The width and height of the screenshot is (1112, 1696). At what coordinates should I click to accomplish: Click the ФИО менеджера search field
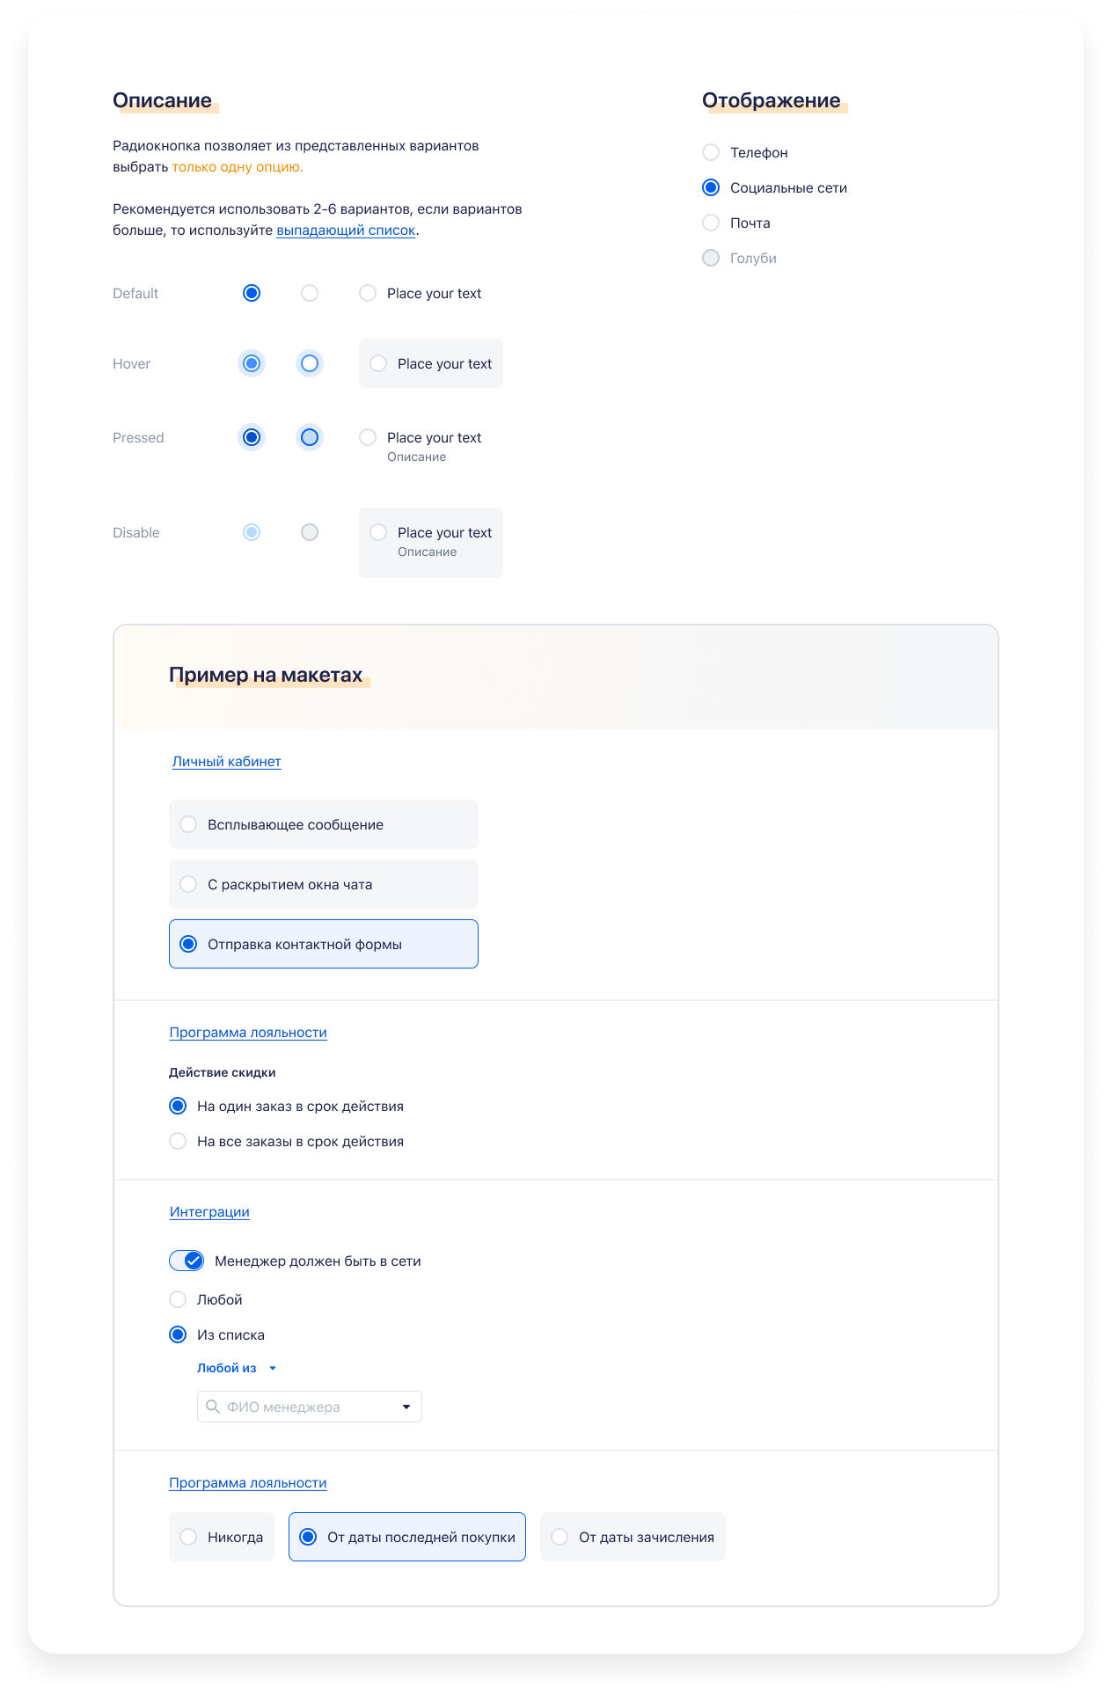point(310,1407)
